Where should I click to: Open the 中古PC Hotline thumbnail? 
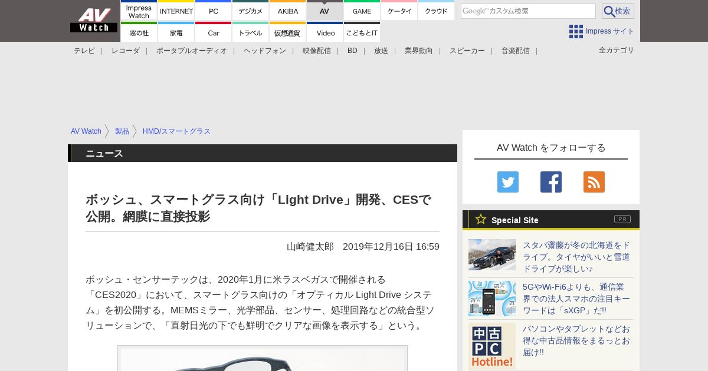point(492,346)
